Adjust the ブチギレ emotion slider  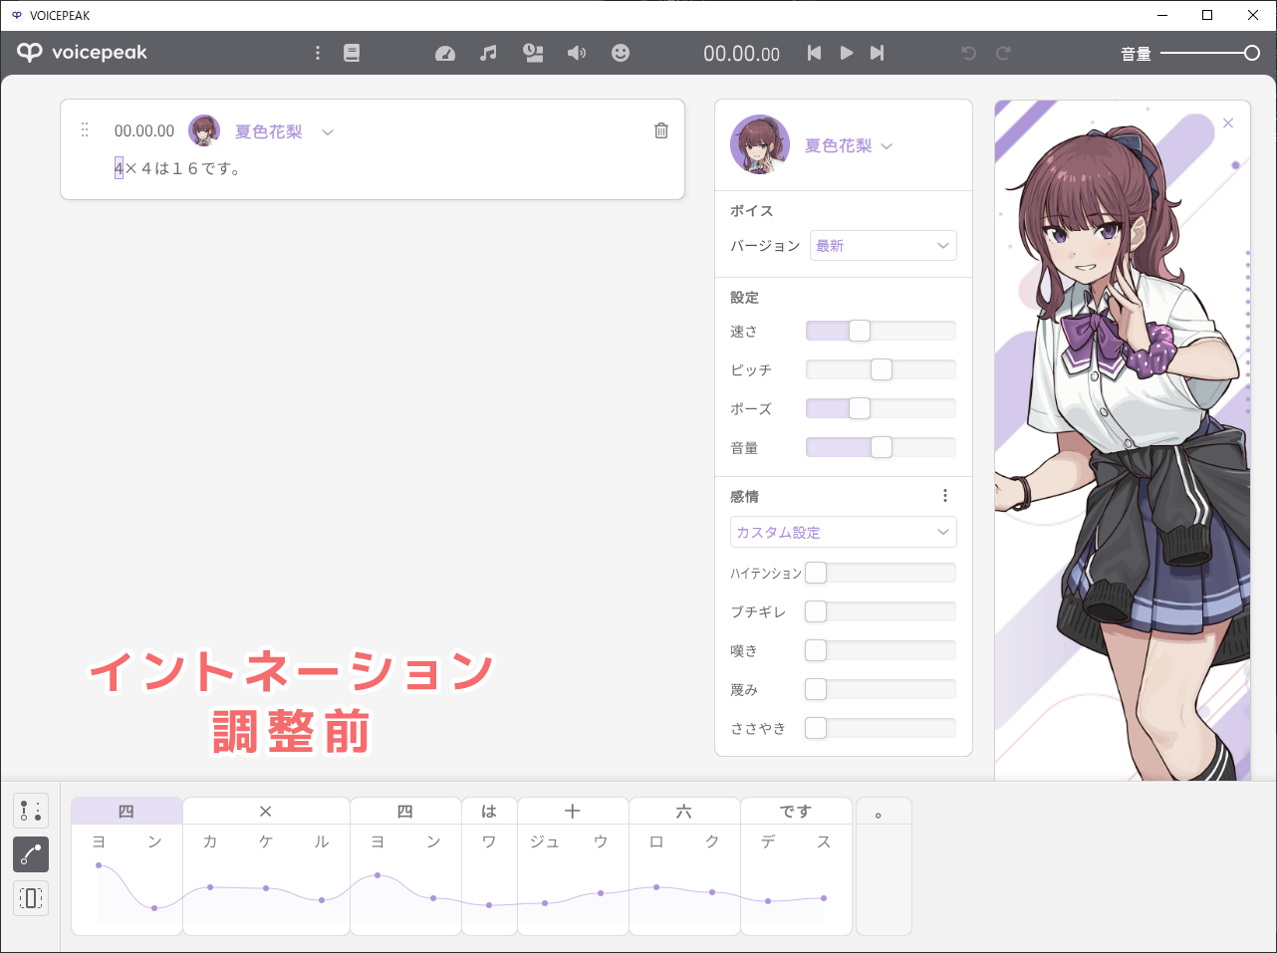pyautogui.click(x=881, y=611)
